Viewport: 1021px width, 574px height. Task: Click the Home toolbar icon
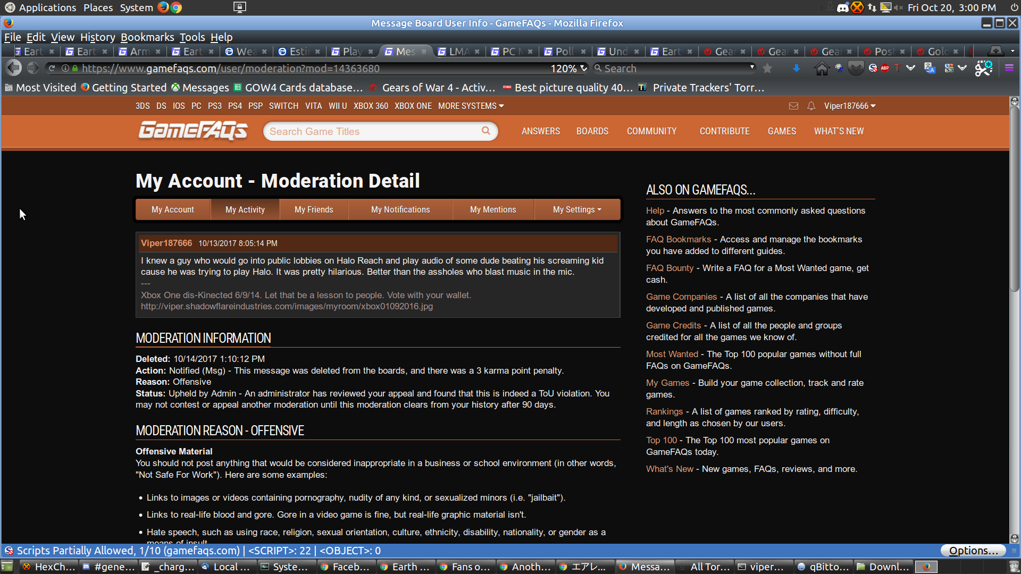point(822,68)
